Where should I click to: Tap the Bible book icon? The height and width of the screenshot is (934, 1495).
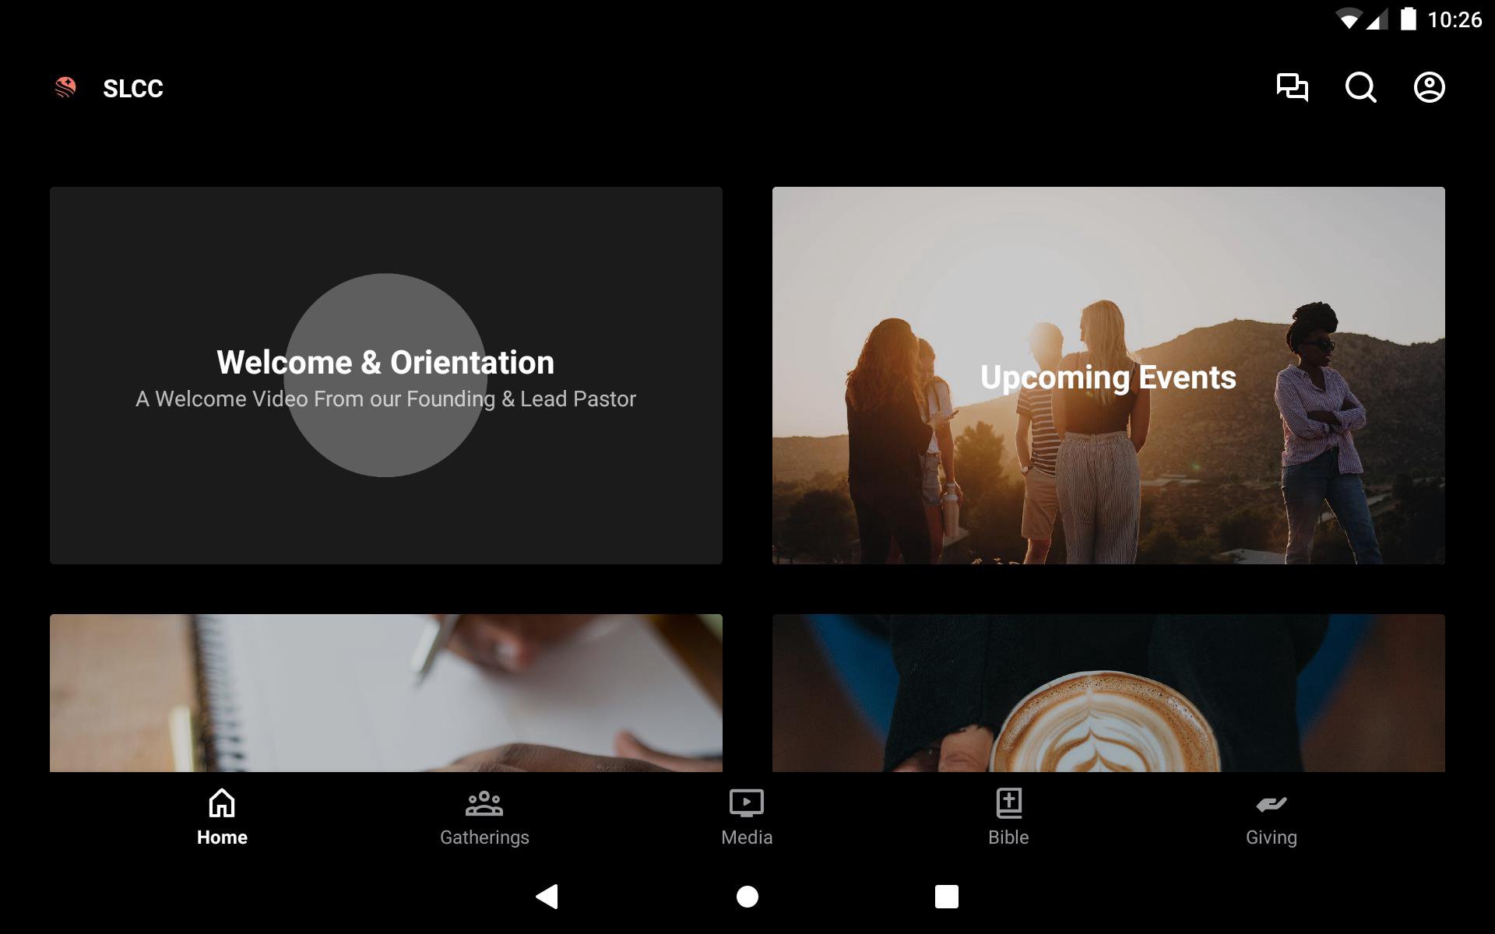[1008, 802]
